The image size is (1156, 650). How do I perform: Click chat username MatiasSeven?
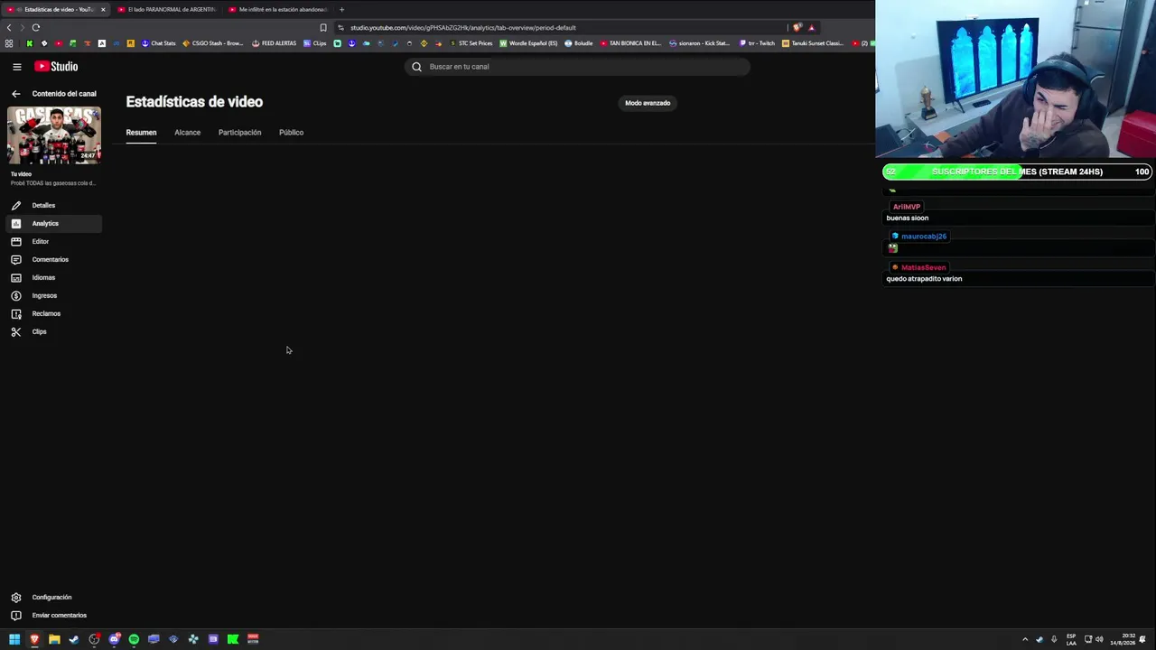tap(923, 267)
